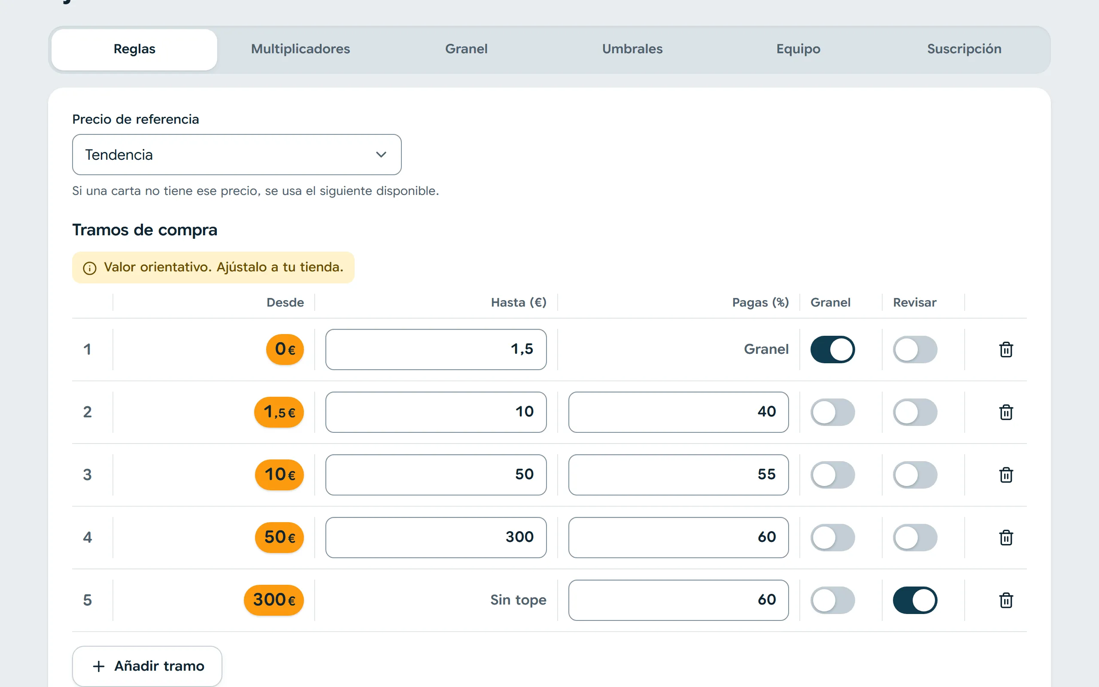
Task: Delete tramo 5 with its trash icon
Action: point(1006,600)
